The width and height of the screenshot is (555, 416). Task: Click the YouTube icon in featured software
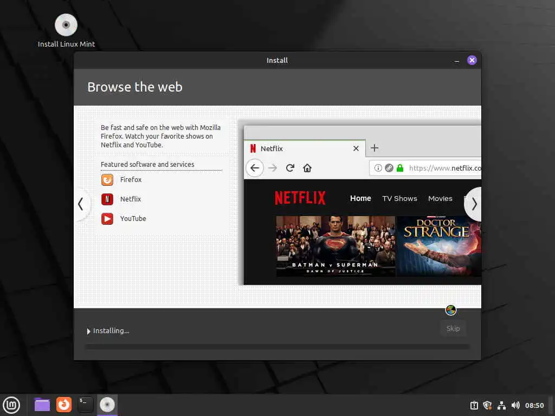click(107, 219)
